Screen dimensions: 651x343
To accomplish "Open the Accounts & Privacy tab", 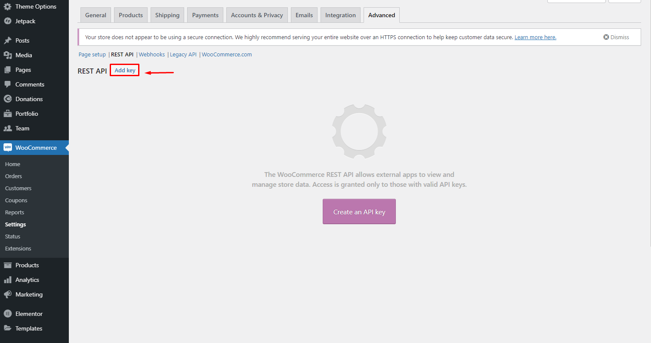I will [x=257, y=15].
